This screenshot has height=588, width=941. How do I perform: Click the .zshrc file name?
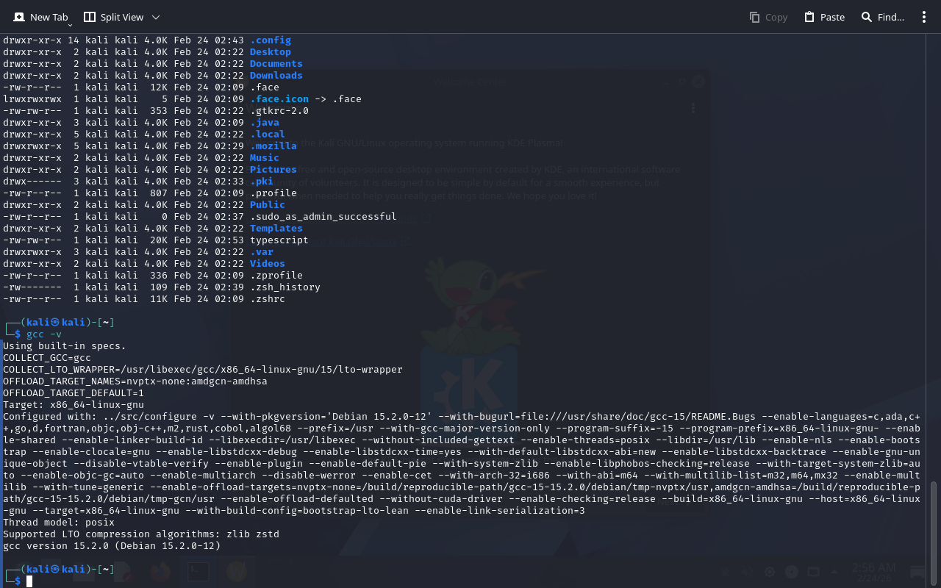[x=267, y=299]
